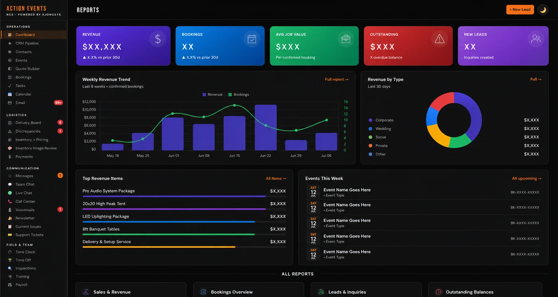Click the Social legend label
558x297 pixels.
click(x=381, y=137)
